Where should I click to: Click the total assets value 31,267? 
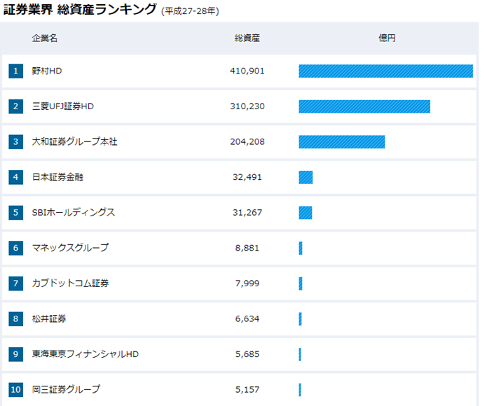coord(247,213)
